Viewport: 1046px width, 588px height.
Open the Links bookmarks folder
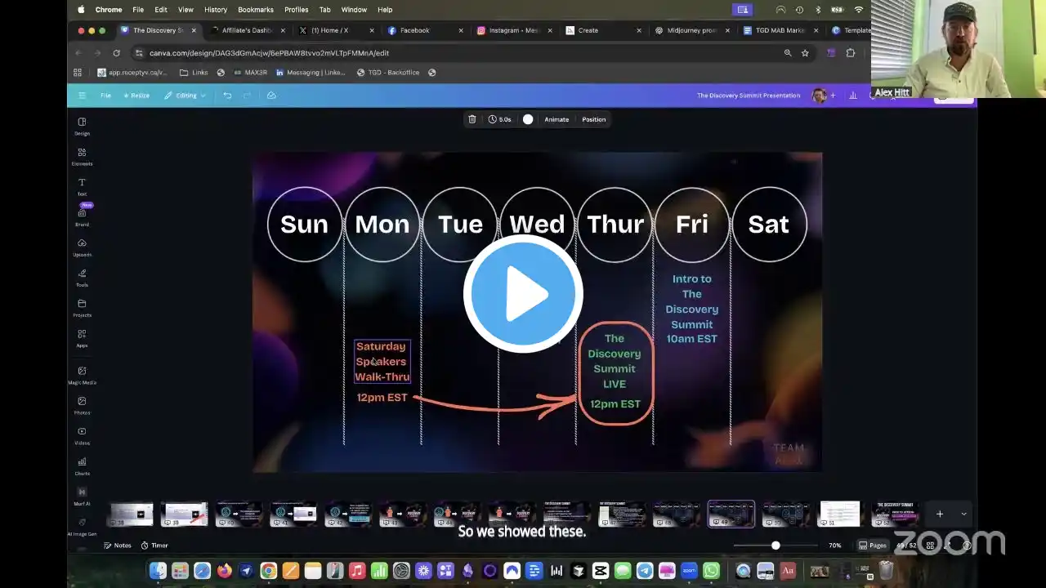[194, 73]
